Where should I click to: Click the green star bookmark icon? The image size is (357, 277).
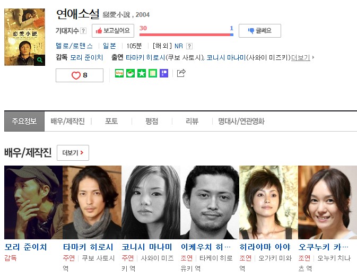[142, 73]
